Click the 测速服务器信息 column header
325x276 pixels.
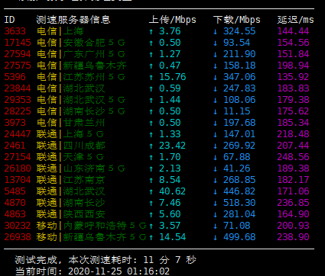coord(73,20)
